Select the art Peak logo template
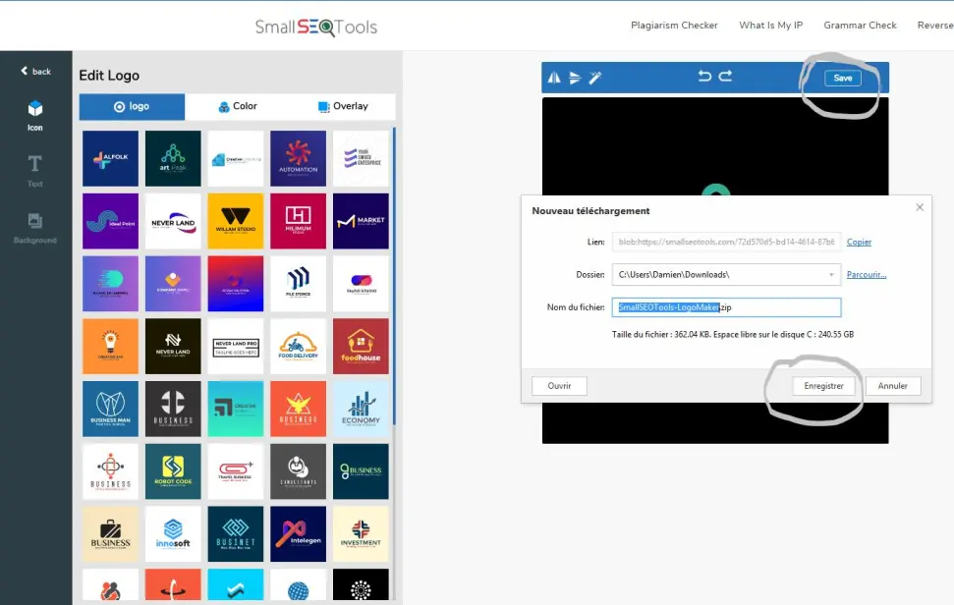 [x=173, y=158]
